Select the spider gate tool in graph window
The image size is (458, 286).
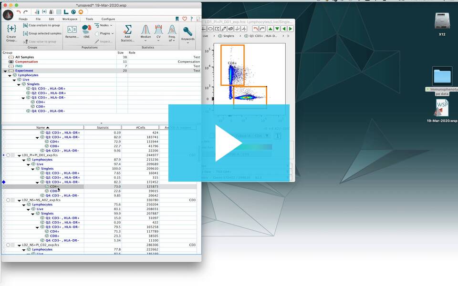(244, 29)
